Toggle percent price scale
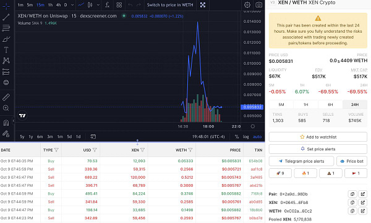This screenshot has height=223, width=371. point(237,137)
